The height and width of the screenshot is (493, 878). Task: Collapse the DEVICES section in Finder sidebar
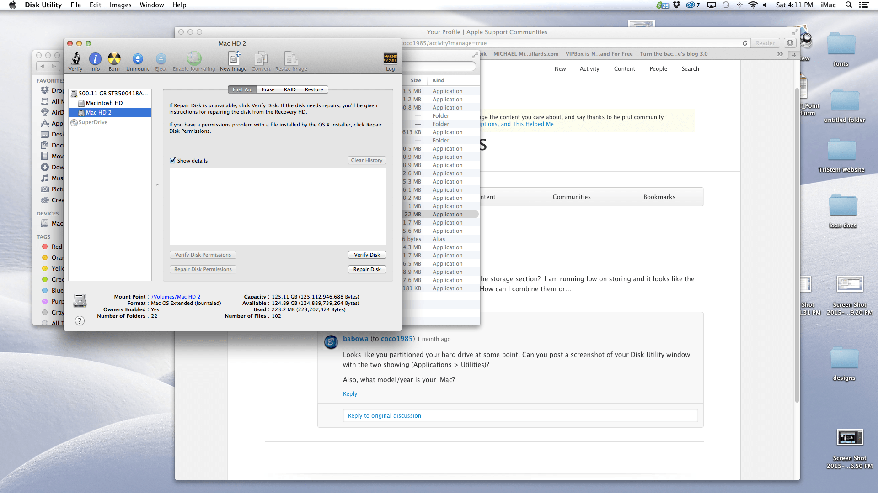pyautogui.click(x=48, y=213)
